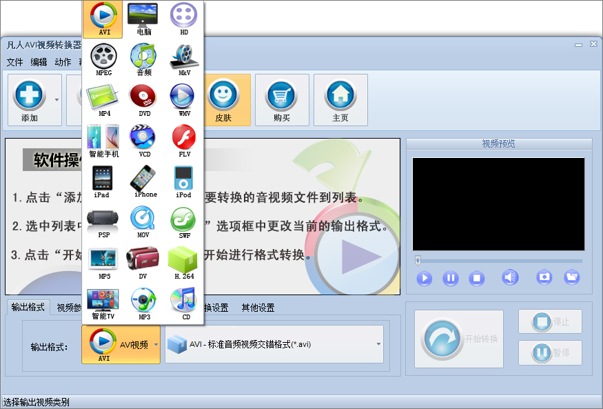Take a snapshot with camera icon
The image size is (603, 409).
coord(544,277)
